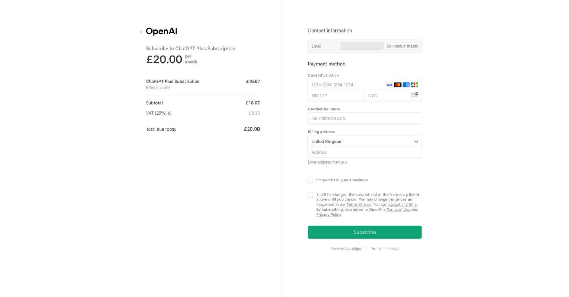Screen dimensions: 569x297
Task: Click the country dropdown chevron
Action: click(x=416, y=141)
